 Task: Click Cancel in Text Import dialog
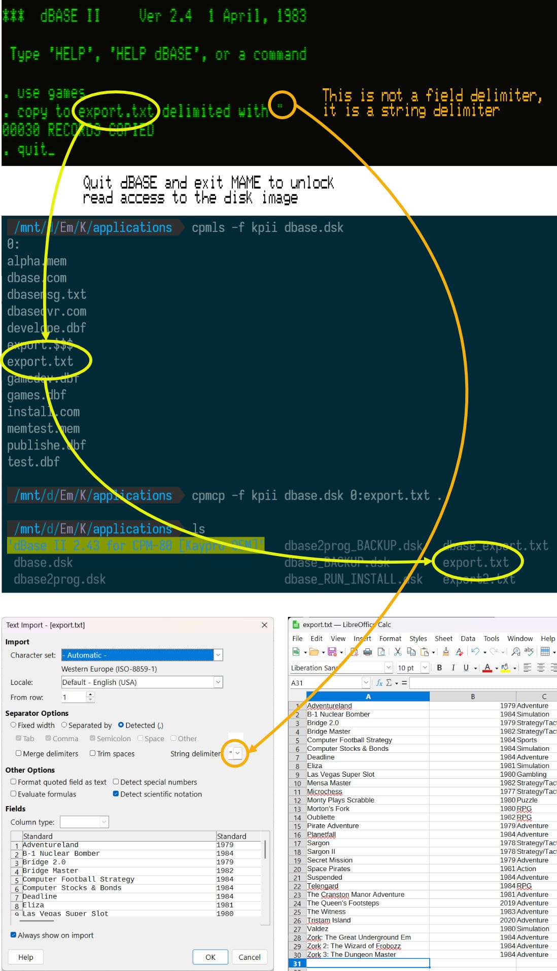pyautogui.click(x=249, y=957)
